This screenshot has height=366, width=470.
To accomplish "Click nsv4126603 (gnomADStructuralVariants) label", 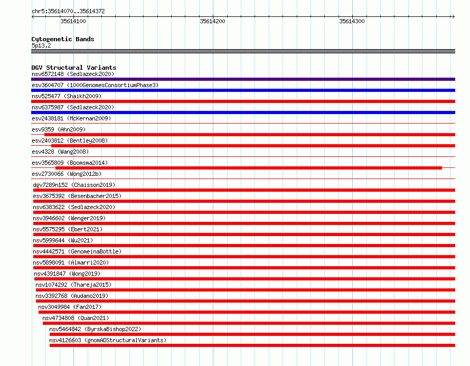I will pyautogui.click(x=108, y=340).
